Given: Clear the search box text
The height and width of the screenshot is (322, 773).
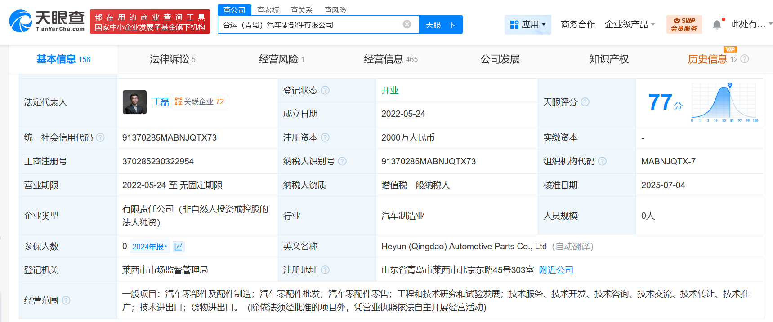Looking at the screenshot, I should tap(407, 24).
